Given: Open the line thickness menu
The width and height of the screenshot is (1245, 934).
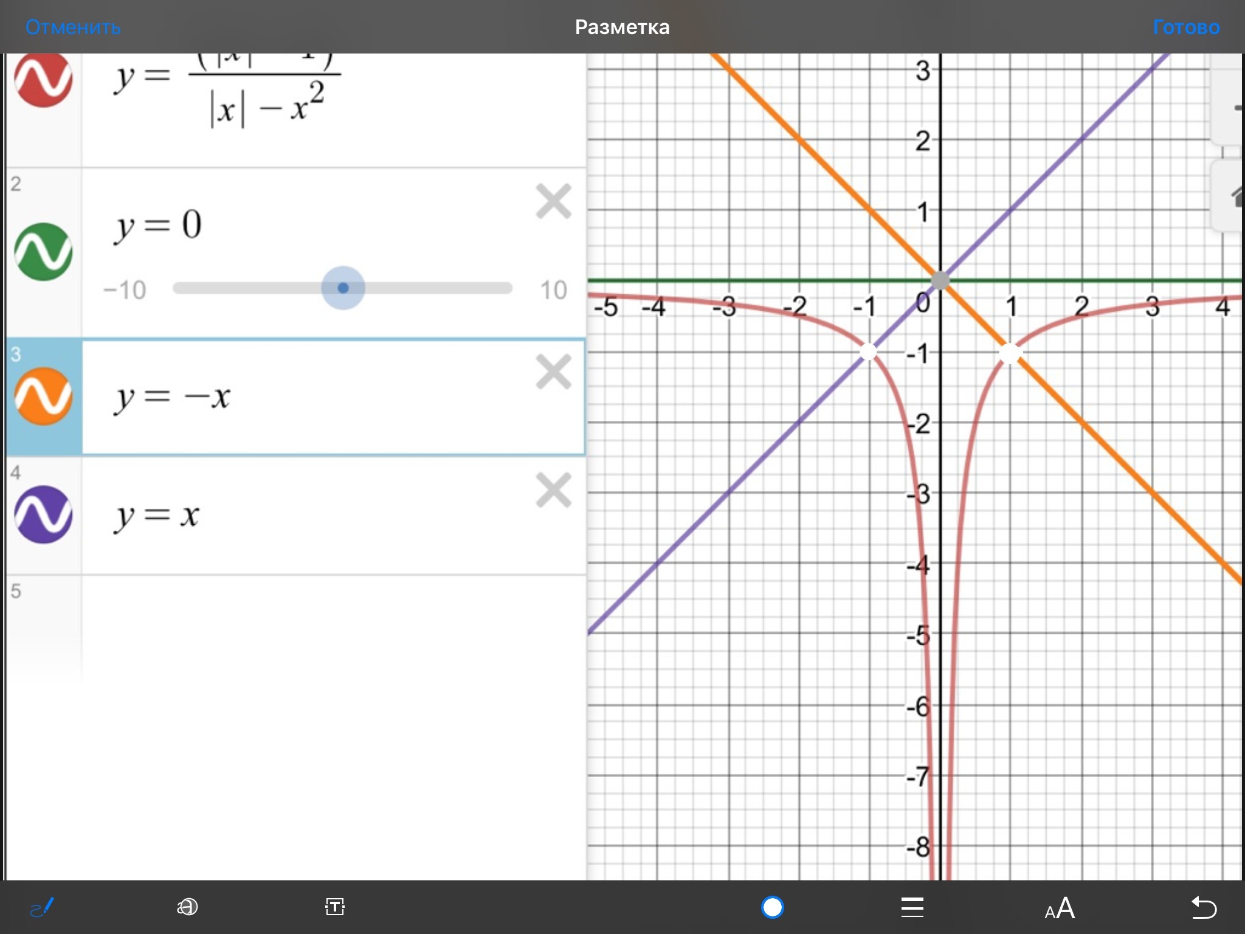Looking at the screenshot, I should click(912, 907).
